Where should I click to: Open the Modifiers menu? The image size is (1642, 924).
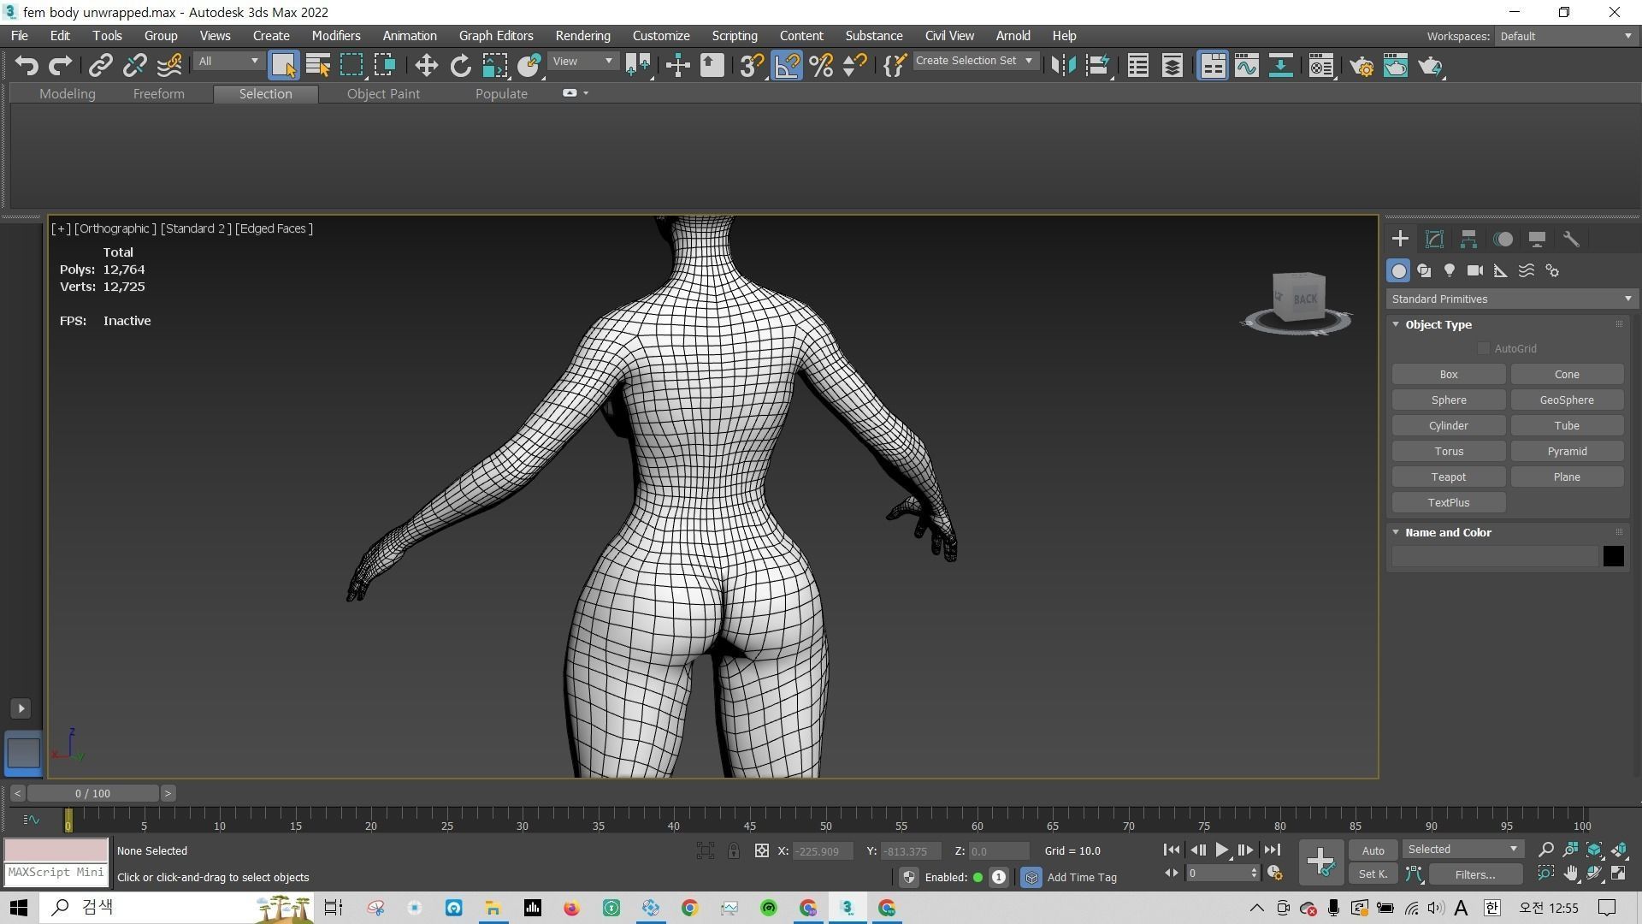pyautogui.click(x=336, y=36)
